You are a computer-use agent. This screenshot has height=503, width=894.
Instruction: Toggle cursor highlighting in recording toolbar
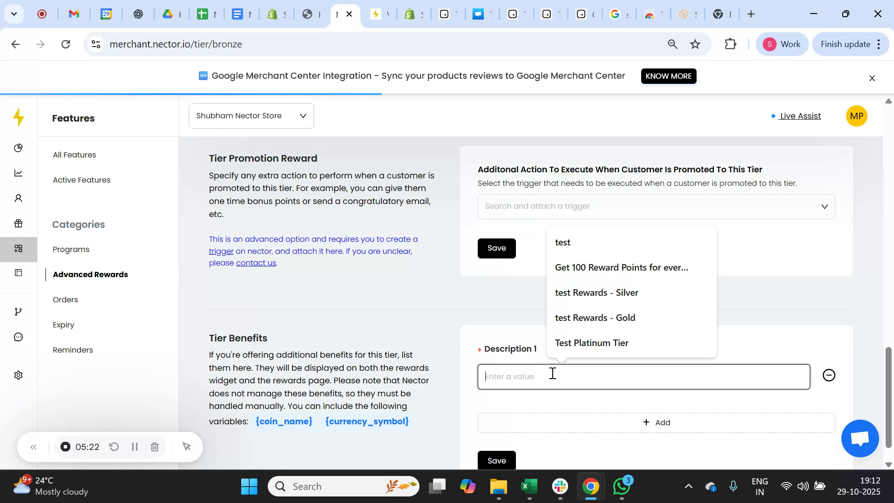(x=187, y=447)
